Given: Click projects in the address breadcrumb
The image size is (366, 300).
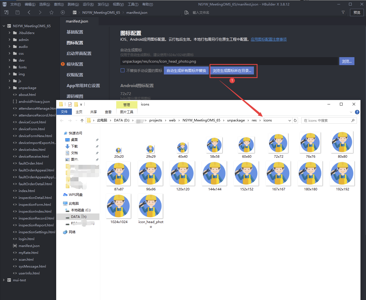Looking at the screenshot, I should 156,120.
